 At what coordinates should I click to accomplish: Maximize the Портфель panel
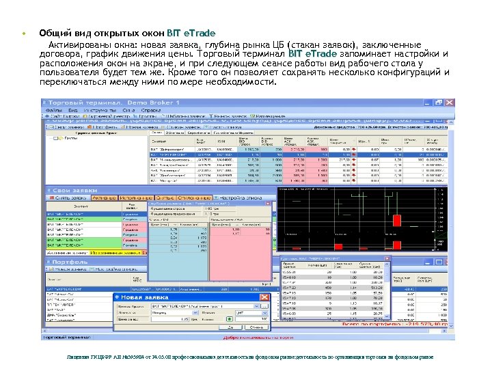[439, 262]
